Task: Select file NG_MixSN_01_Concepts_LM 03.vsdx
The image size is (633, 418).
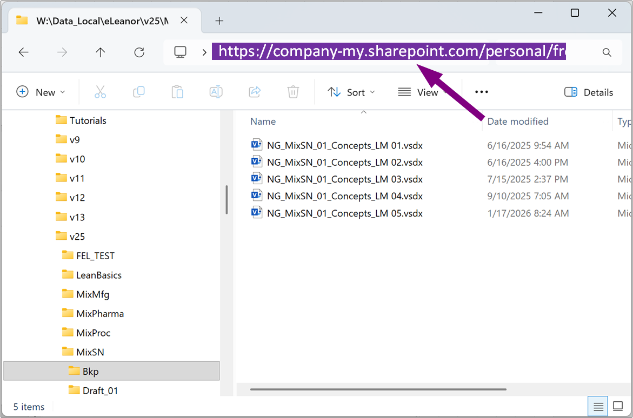Action: tap(344, 179)
